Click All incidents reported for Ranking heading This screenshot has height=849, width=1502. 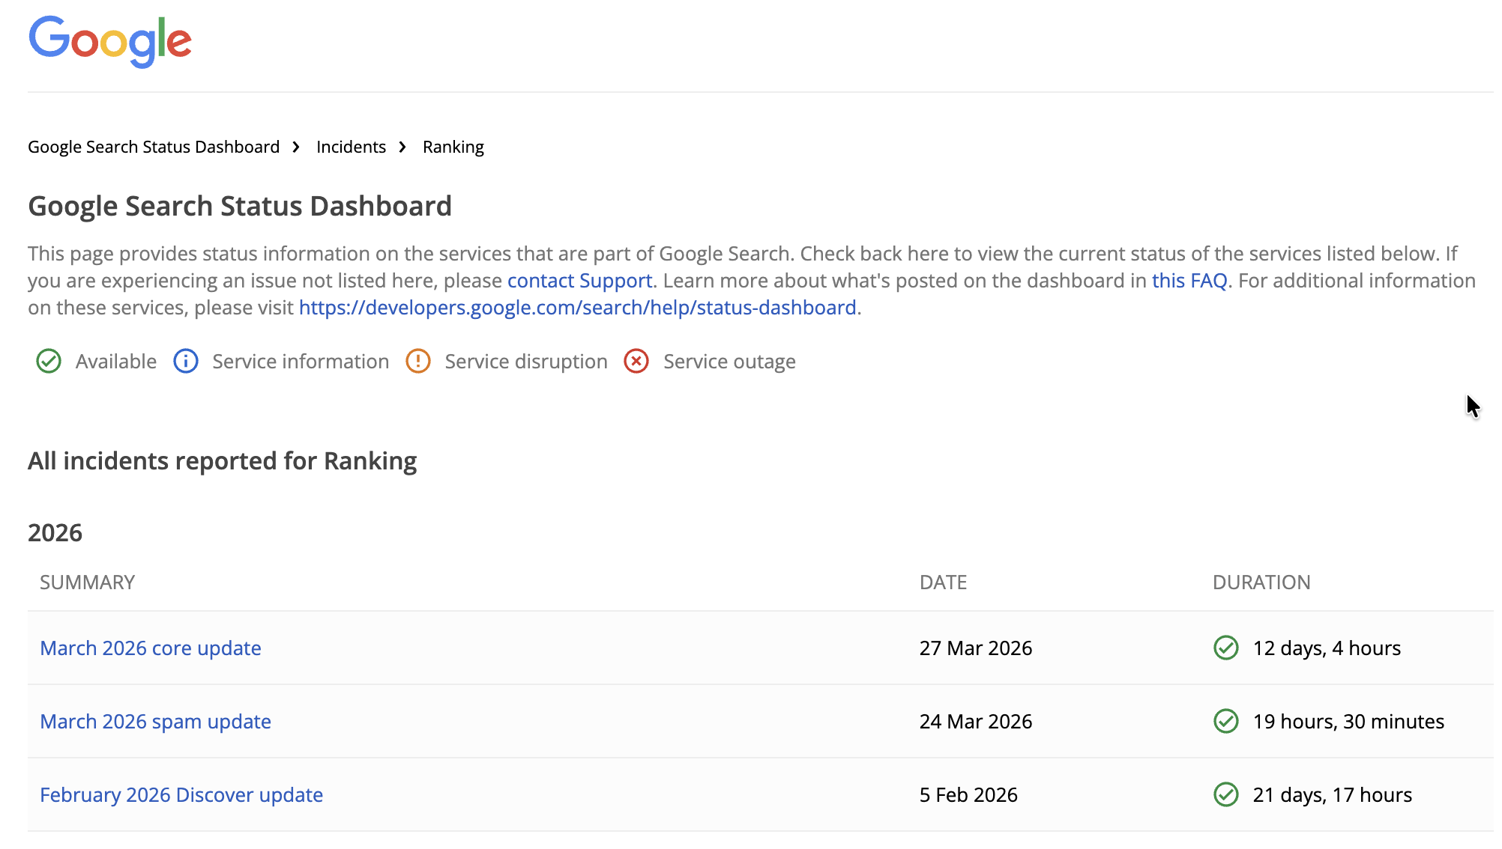pos(222,461)
